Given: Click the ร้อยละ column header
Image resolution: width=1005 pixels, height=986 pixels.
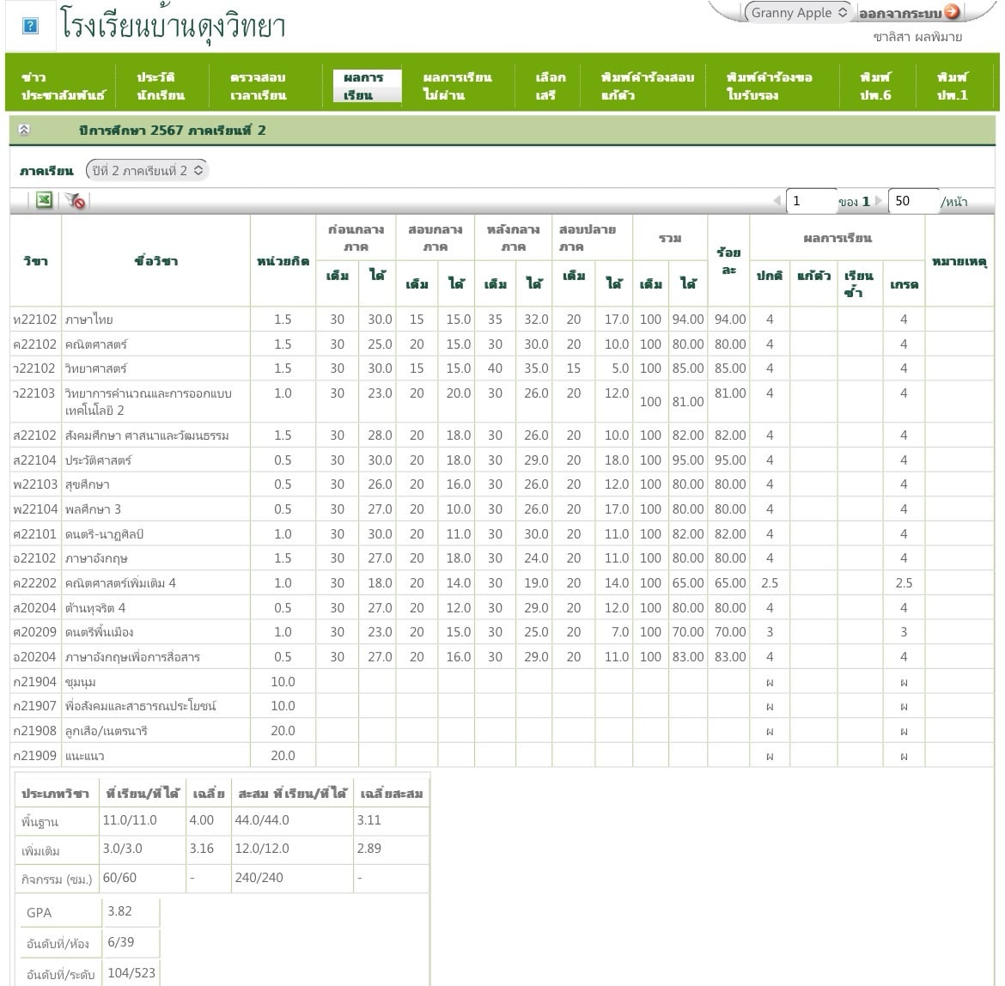Looking at the screenshot, I should [x=728, y=261].
